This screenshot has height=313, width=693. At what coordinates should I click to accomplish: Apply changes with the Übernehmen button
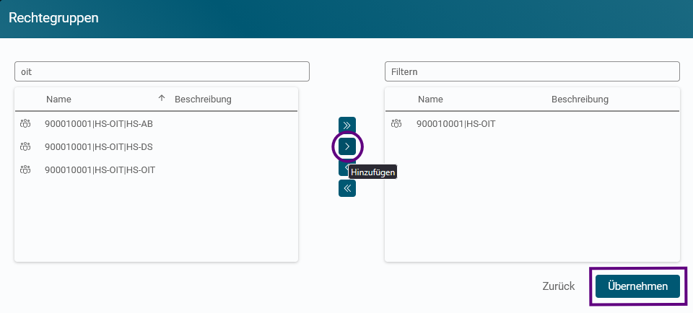637,286
